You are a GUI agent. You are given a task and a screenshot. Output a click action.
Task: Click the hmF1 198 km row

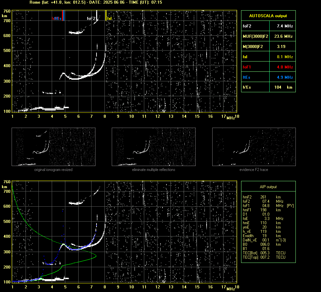pos(262,210)
